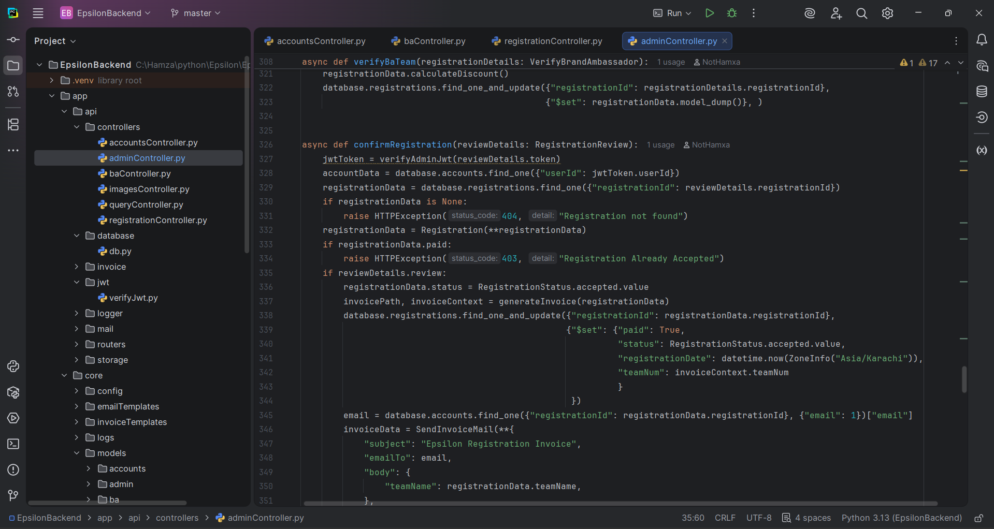Switch to the accountsController.py tab
The image size is (994, 529).
click(320, 41)
